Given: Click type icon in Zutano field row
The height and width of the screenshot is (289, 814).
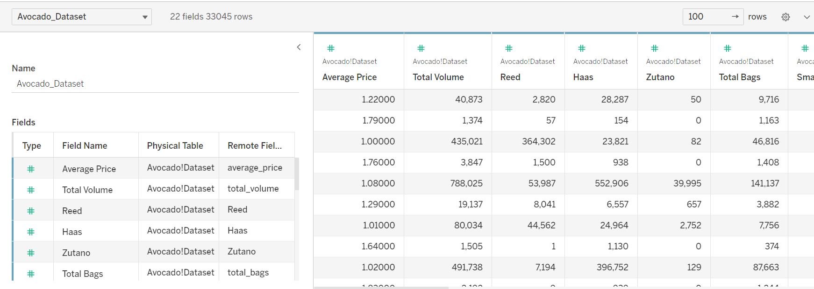Looking at the screenshot, I should [31, 253].
